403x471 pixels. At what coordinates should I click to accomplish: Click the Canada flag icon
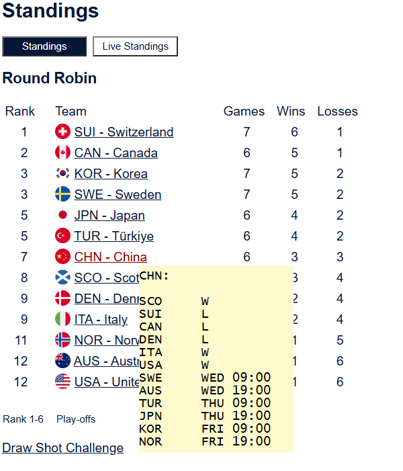[x=62, y=153]
